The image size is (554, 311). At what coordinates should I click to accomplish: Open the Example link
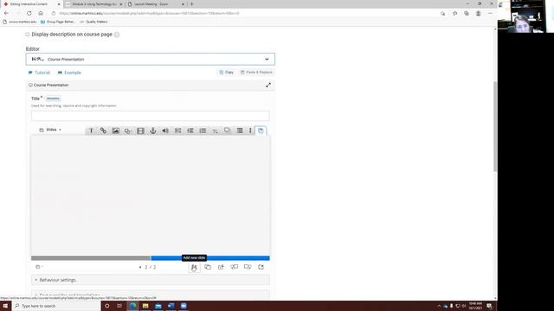(x=69, y=73)
